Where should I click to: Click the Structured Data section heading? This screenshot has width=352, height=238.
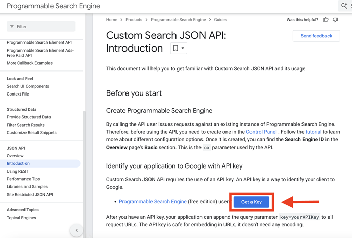21,109
